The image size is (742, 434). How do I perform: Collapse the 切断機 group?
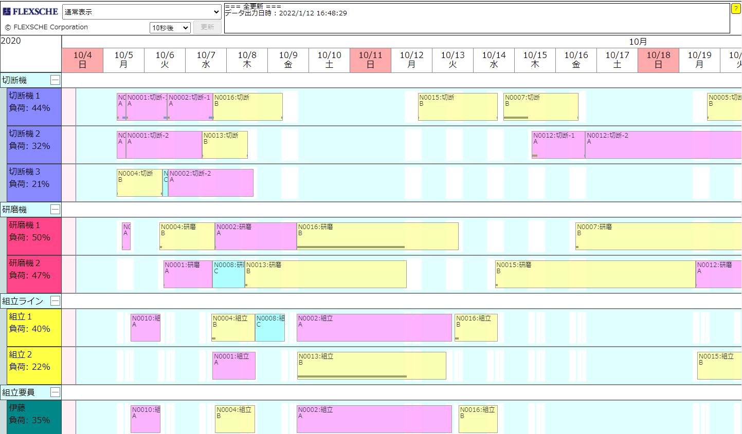pos(55,80)
